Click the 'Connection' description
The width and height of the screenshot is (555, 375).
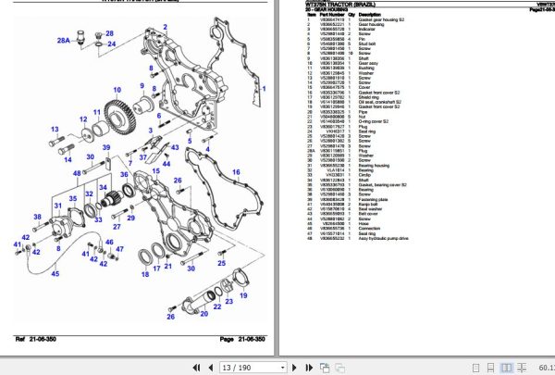[x=369, y=229]
